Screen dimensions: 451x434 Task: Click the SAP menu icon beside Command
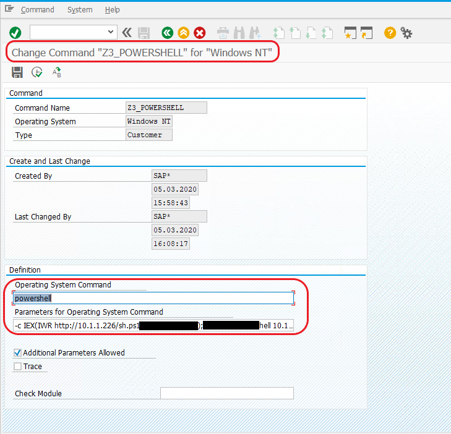tap(9, 9)
